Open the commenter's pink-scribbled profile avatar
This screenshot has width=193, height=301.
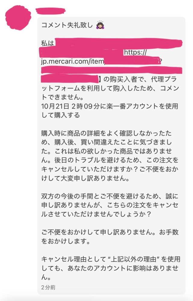click(18, 18)
